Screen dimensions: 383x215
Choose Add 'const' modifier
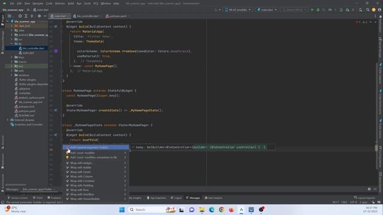(96, 153)
